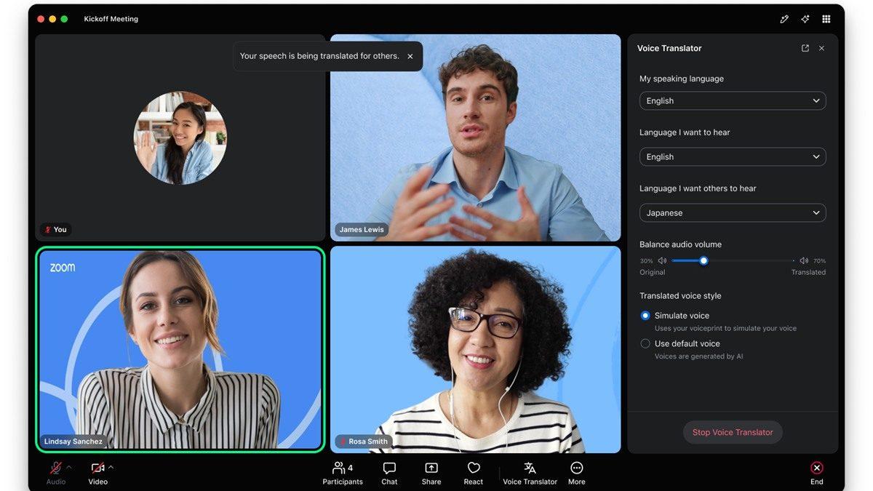The width and height of the screenshot is (873, 491).
Task: Dismiss the speech translation notification
Action: click(x=410, y=56)
